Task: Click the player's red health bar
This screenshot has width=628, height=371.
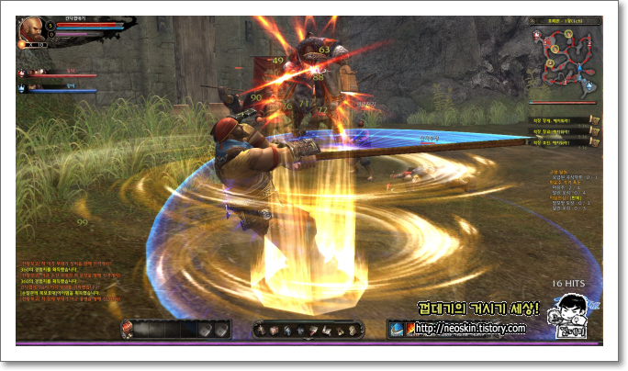Action: (x=90, y=25)
